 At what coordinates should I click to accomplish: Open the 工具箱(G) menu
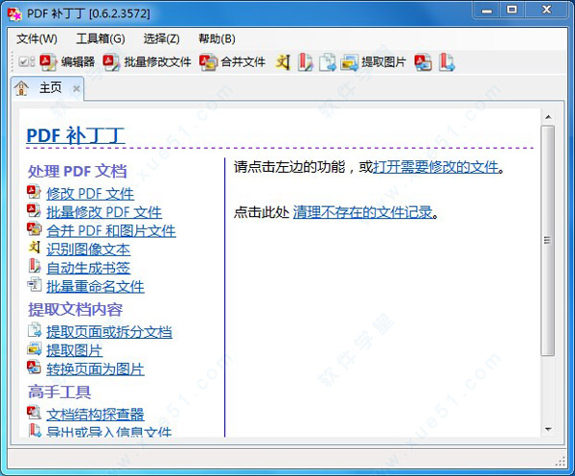click(x=101, y=38)
